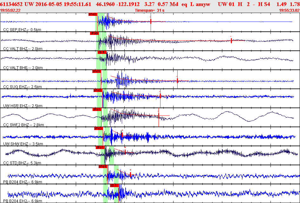The height and width of the screenshot is (203, 300).
Task: Select the iPd1 pick flag on B204 EHZ trace
Action: pyautogui.click(x=103, y=167)
